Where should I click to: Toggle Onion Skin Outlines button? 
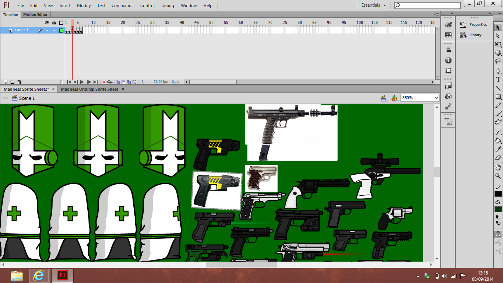pos(123,82)
